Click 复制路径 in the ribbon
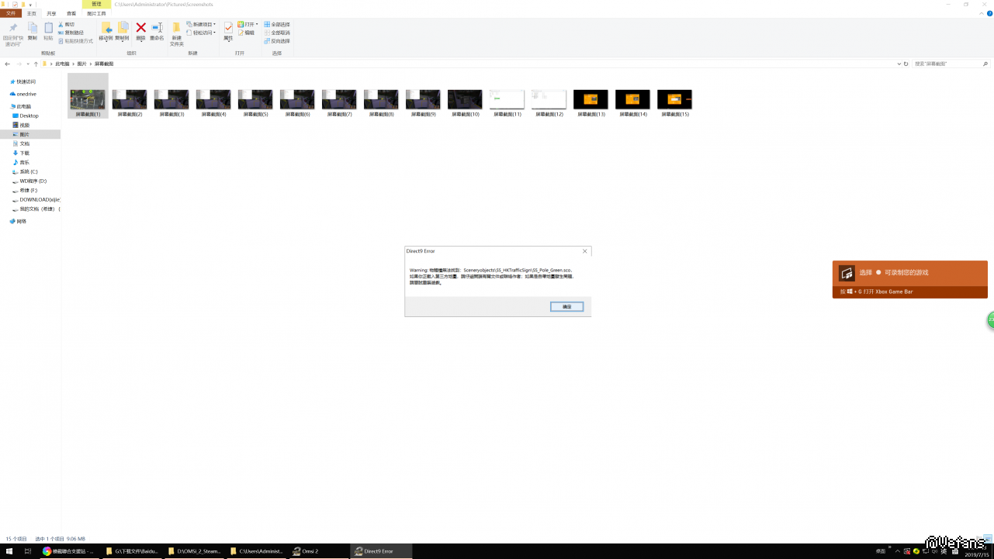This screenshot has height=559, width=994. click(x=71, y=33)
